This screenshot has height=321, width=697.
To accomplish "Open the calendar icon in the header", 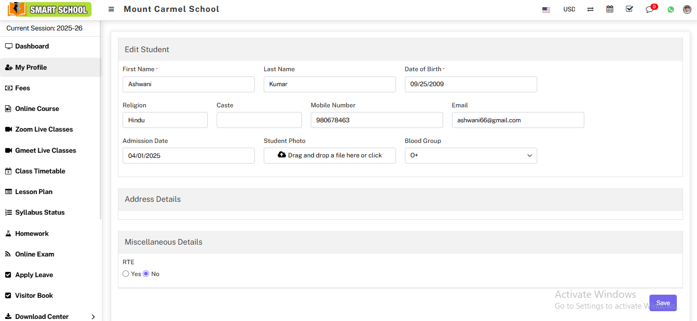I will [x=610, y=9].
